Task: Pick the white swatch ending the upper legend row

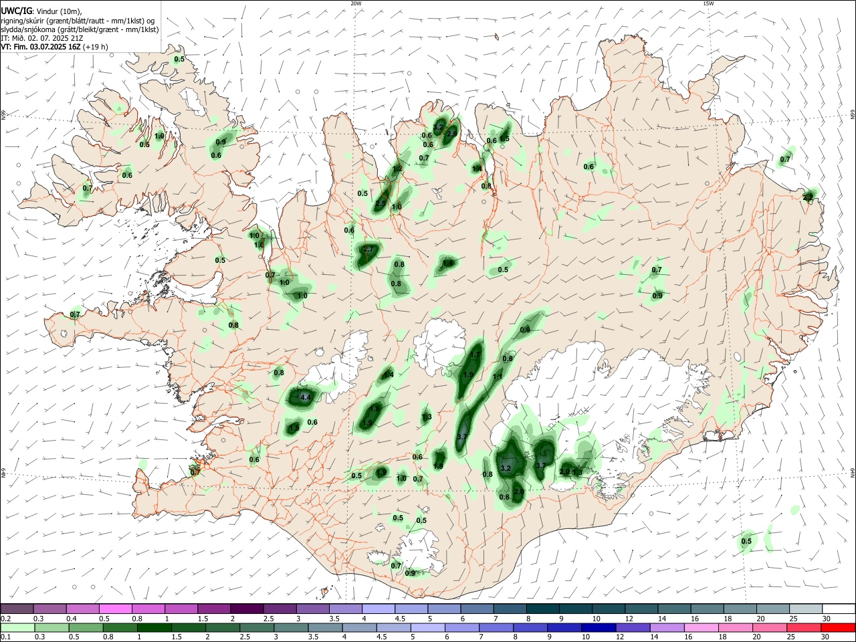Action: tap(838, 609)
